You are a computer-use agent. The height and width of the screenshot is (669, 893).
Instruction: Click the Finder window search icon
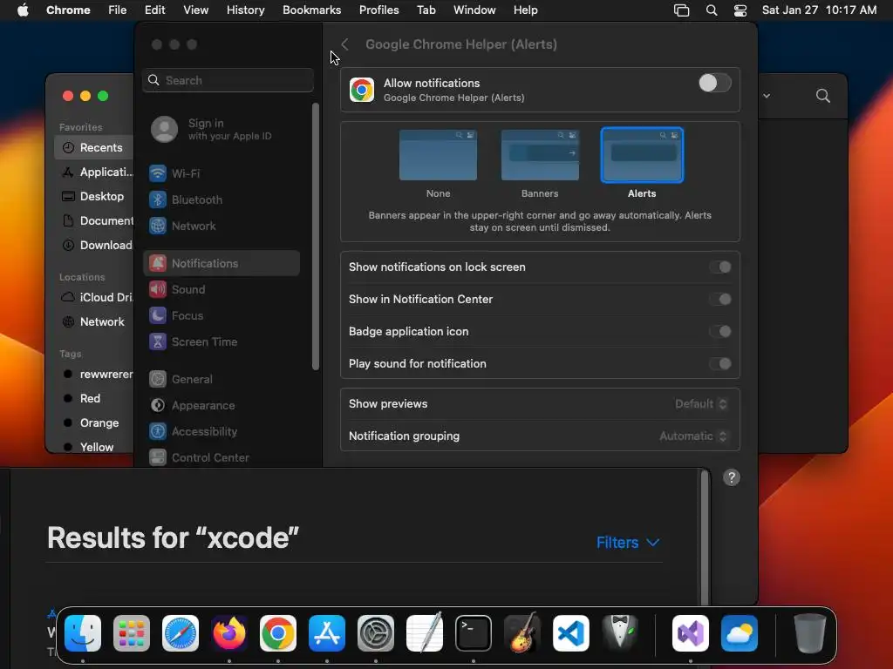click(x=823, y=96)
